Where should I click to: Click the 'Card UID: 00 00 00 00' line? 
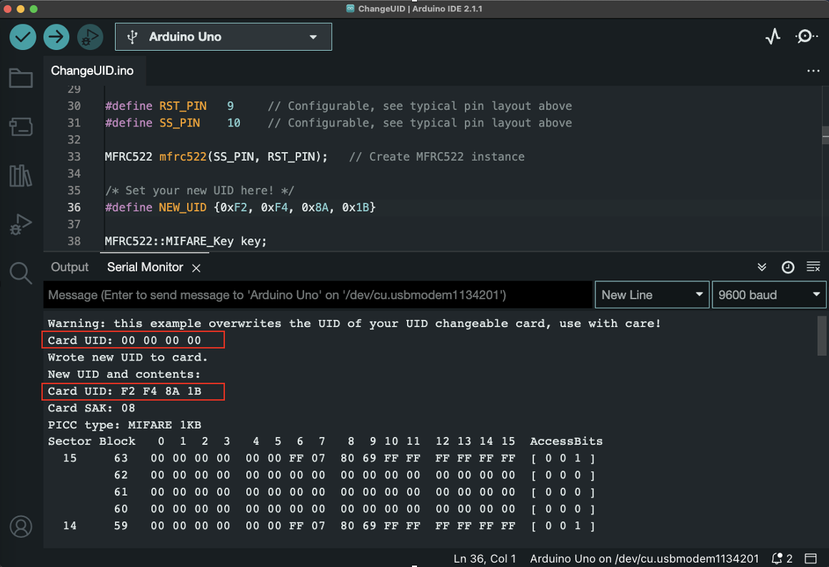pos(124,340)
